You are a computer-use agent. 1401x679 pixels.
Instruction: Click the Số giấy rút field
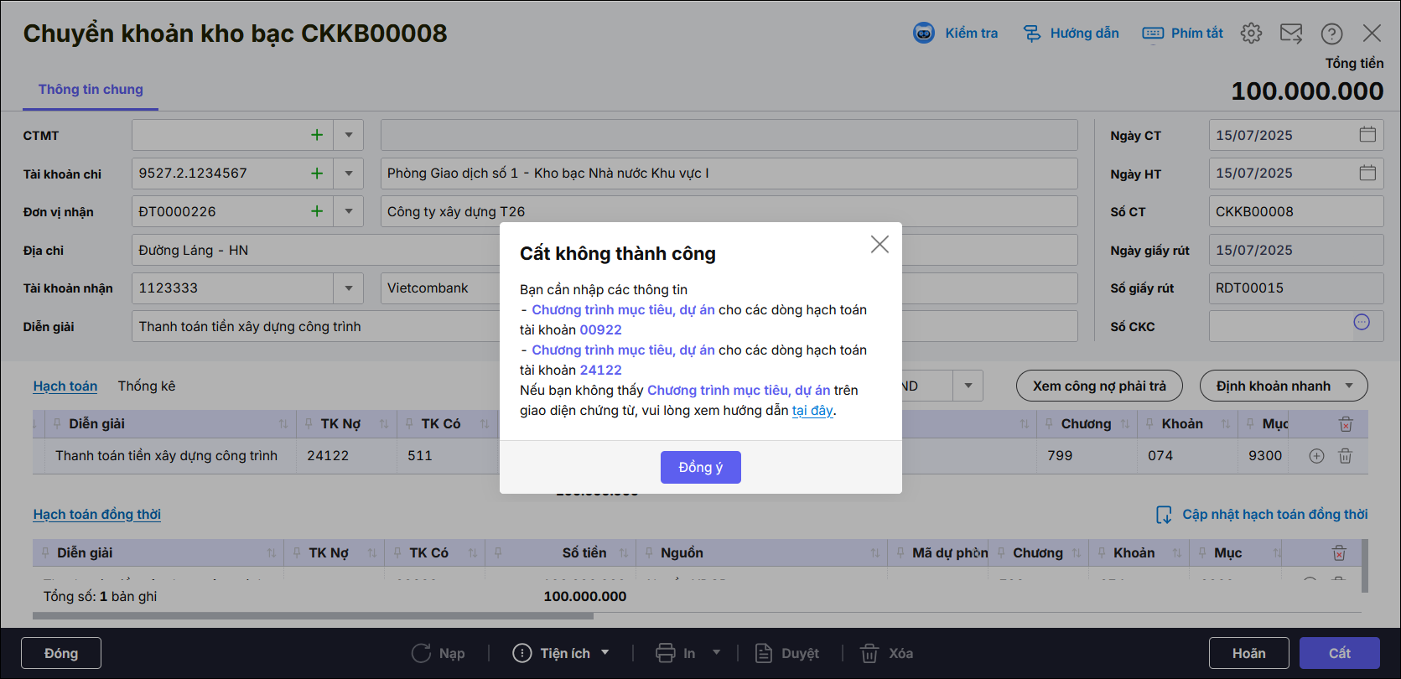(1296, 288)
